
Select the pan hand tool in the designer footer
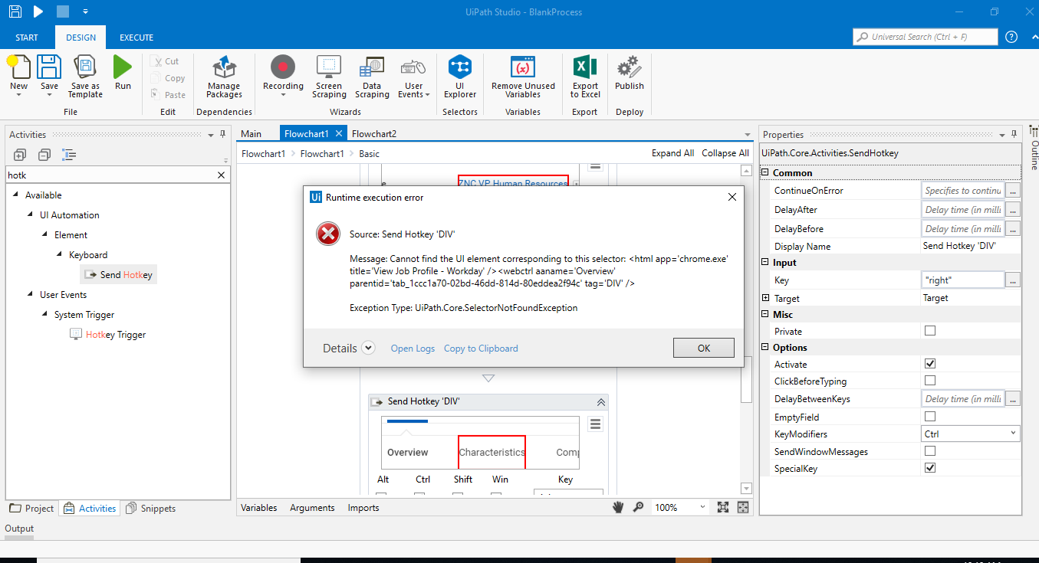(620, 507)
